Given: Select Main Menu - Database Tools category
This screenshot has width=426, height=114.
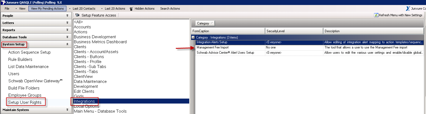Looking at the screenshot, I should pyautogui.click(x=131, y=111).
